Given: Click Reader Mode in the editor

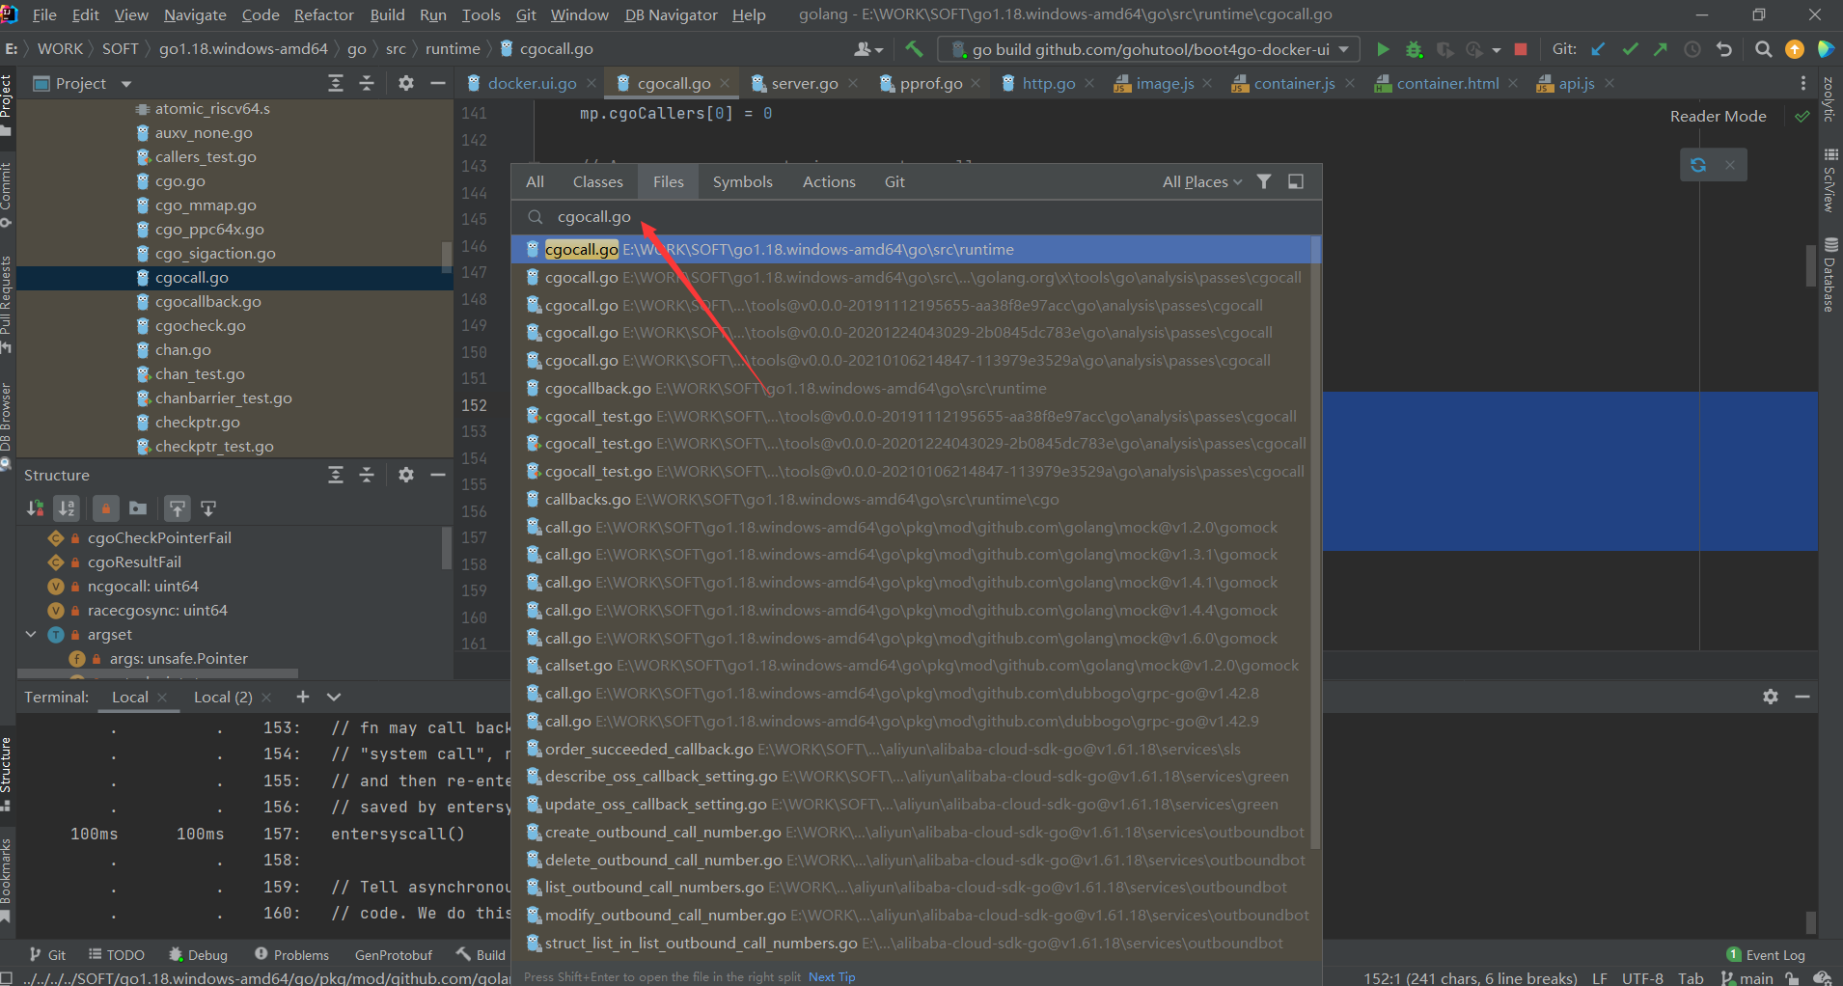Looking at the screenshot, I should coord(1718,116).
